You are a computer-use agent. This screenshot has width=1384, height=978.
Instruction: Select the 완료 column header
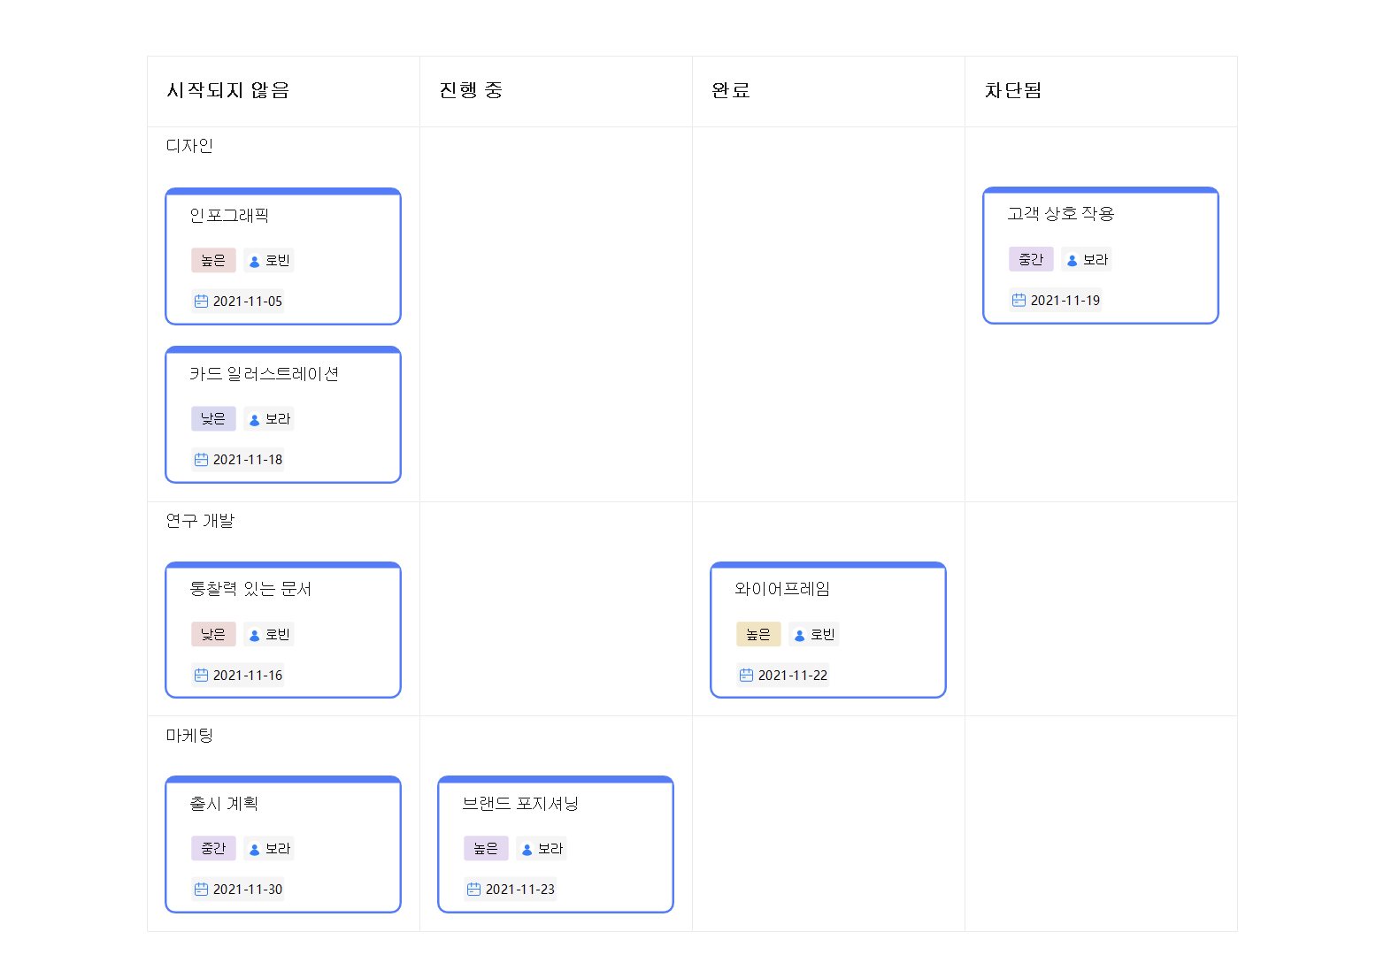coord(728,89)
